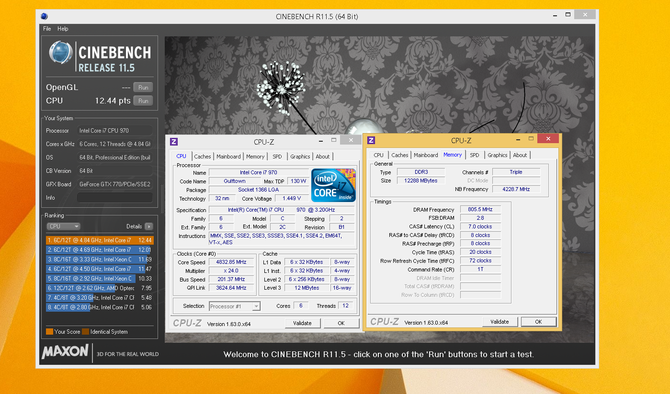Screen dimensions: 670x394
Task: Click the Cinebench Release 11.5 logo
Action: pos(100,57)
